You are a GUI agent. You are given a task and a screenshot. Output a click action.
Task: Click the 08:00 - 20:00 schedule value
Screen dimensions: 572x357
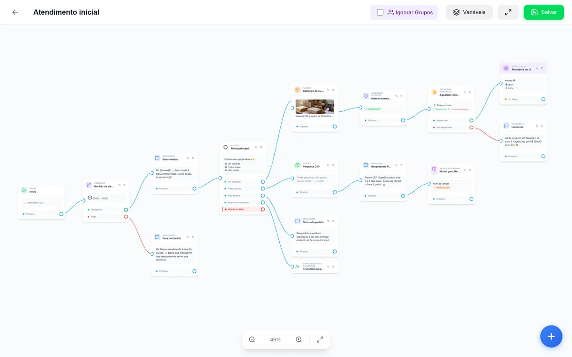coord(101,198)
